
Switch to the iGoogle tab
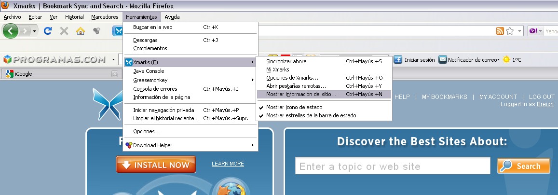coord(61,74)
